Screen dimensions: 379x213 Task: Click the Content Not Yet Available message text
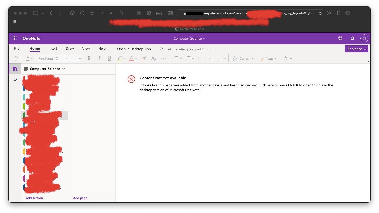pyautogui.click(x=163, y=78)
